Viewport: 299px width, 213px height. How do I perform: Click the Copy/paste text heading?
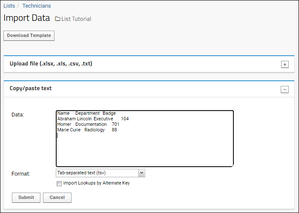(31, 88)
